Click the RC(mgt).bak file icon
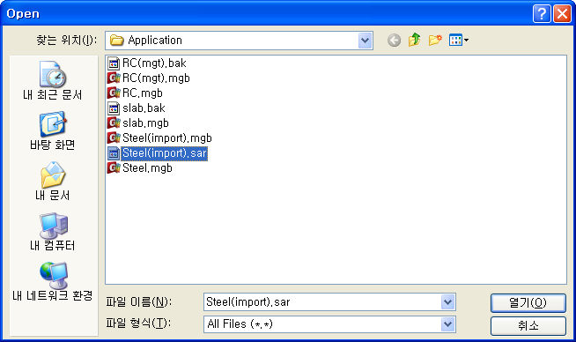This screenshot has height=342, width=576. point(114,63)
